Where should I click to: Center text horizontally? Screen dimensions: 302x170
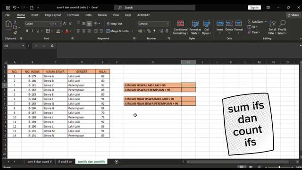coord(84,31)
